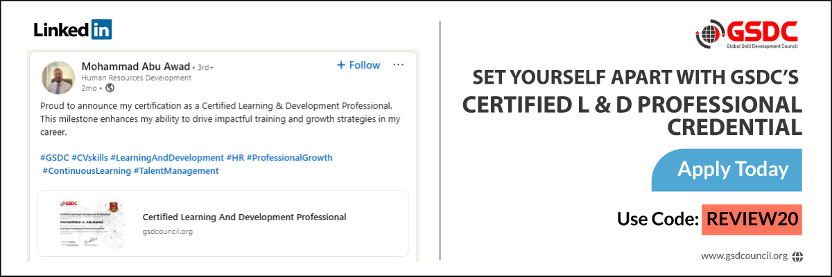Viewport: 832px width, 277px height.
Task: Click the #TalentManagement hashtag
Action: click(176, 170)
